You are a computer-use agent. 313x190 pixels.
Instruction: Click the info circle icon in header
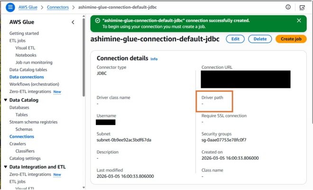coord(288,8)
